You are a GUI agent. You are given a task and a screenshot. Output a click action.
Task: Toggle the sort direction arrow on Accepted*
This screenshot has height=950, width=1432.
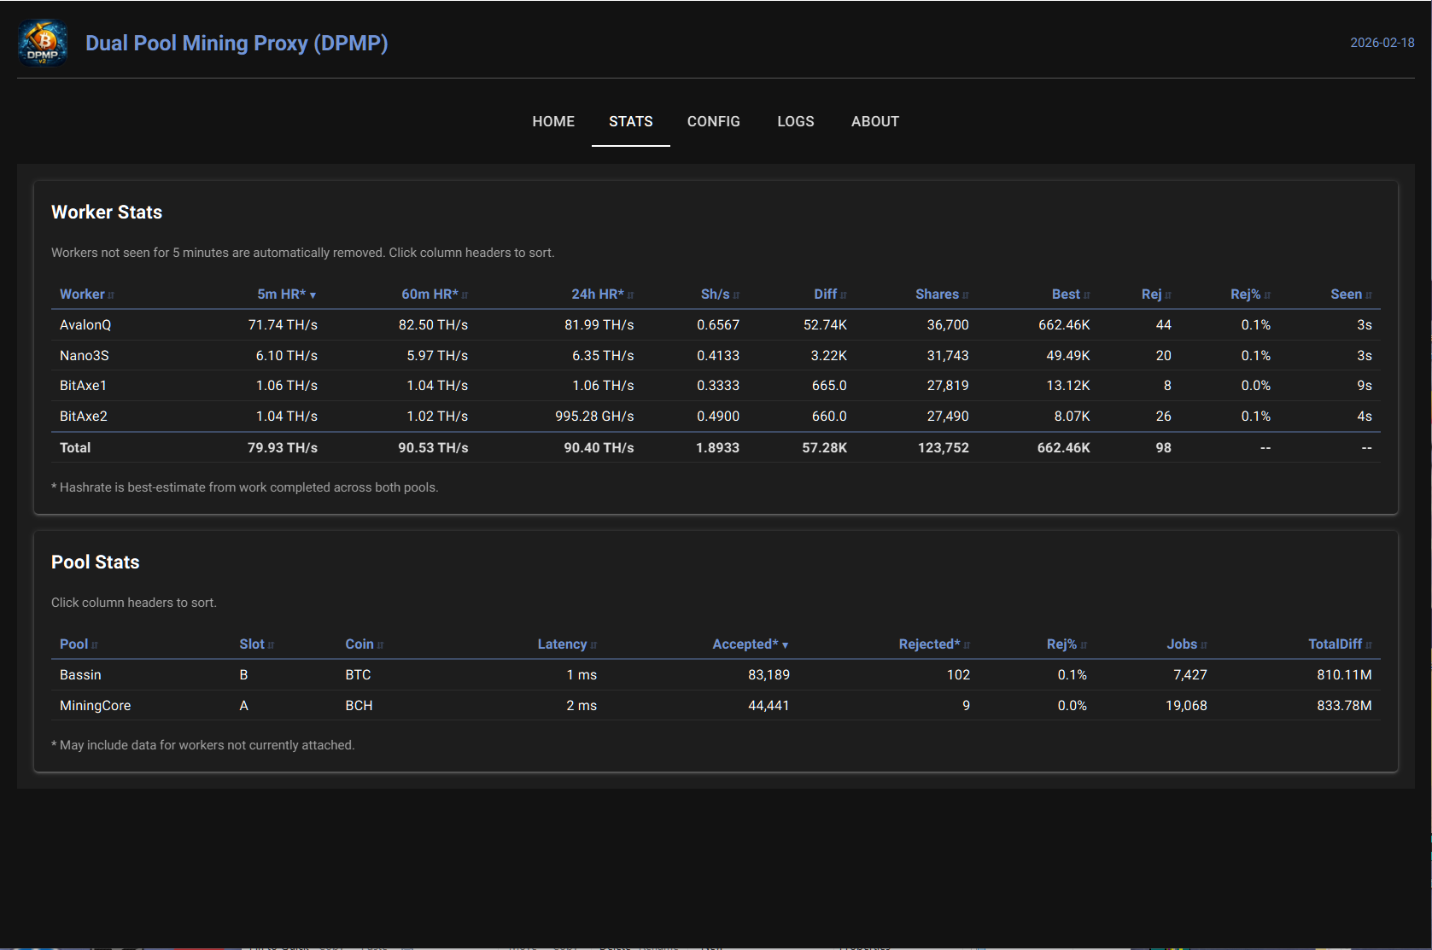pos(786,644)
